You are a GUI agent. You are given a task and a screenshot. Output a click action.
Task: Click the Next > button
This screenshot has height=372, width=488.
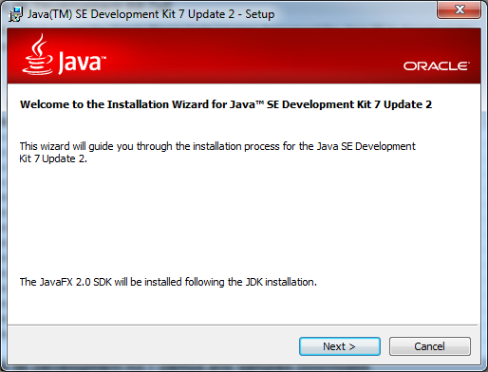tap(340, 346)
